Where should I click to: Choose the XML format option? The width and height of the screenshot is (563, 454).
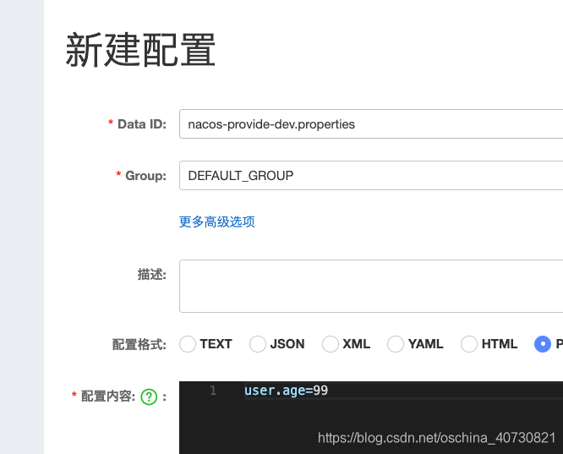[331, 344]
